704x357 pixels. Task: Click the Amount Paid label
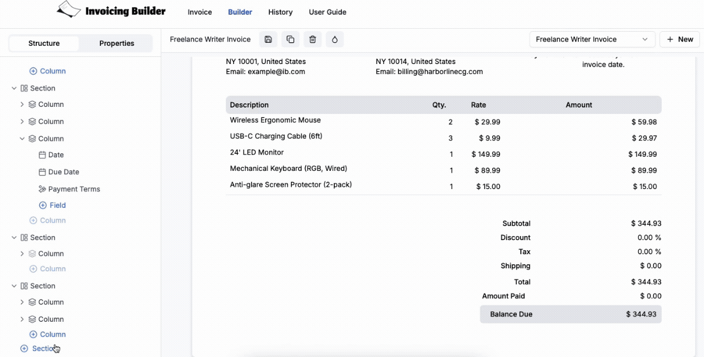[503, 297]
